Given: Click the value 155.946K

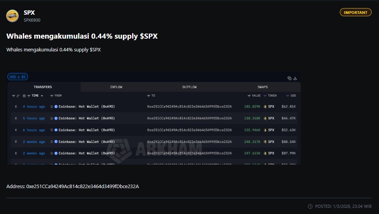Looking at the screenshot, I should click(252, 130).
